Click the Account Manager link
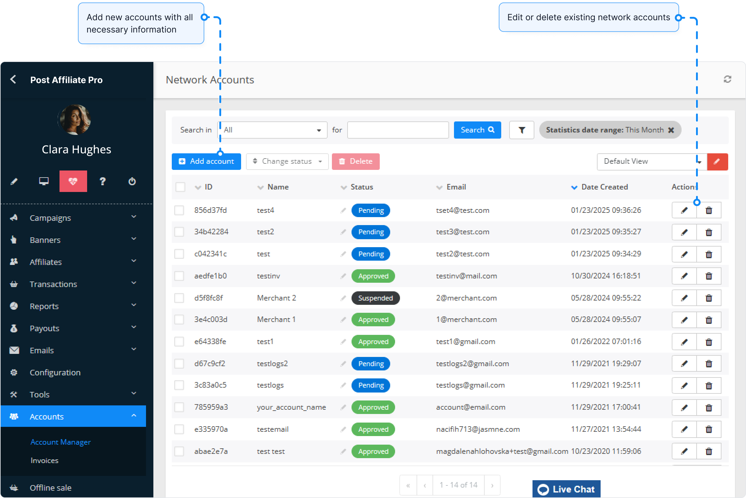 pos(60,442)
